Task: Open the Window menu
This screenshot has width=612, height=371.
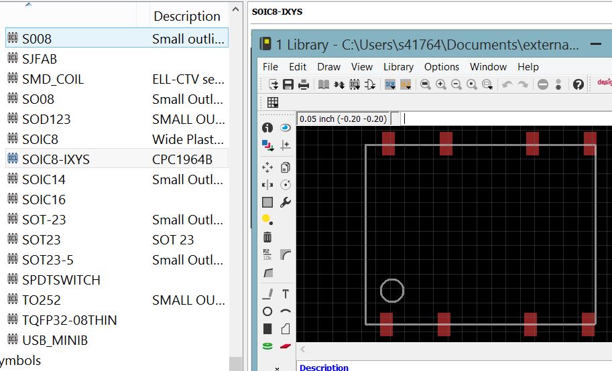Action: coord(488,67)
